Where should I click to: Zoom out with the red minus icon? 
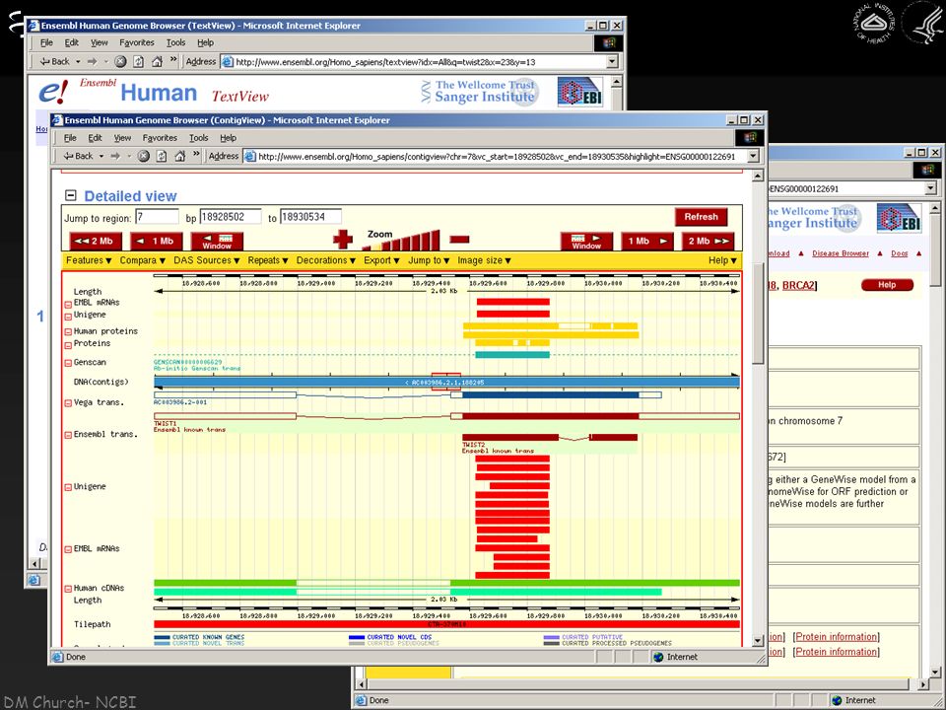pyautogui.click(x=459, y=240)
